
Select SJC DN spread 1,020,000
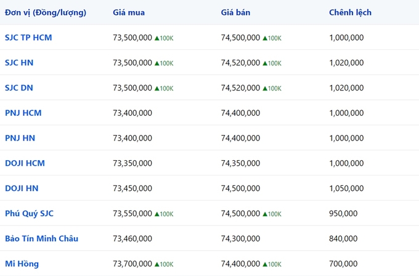346,88
